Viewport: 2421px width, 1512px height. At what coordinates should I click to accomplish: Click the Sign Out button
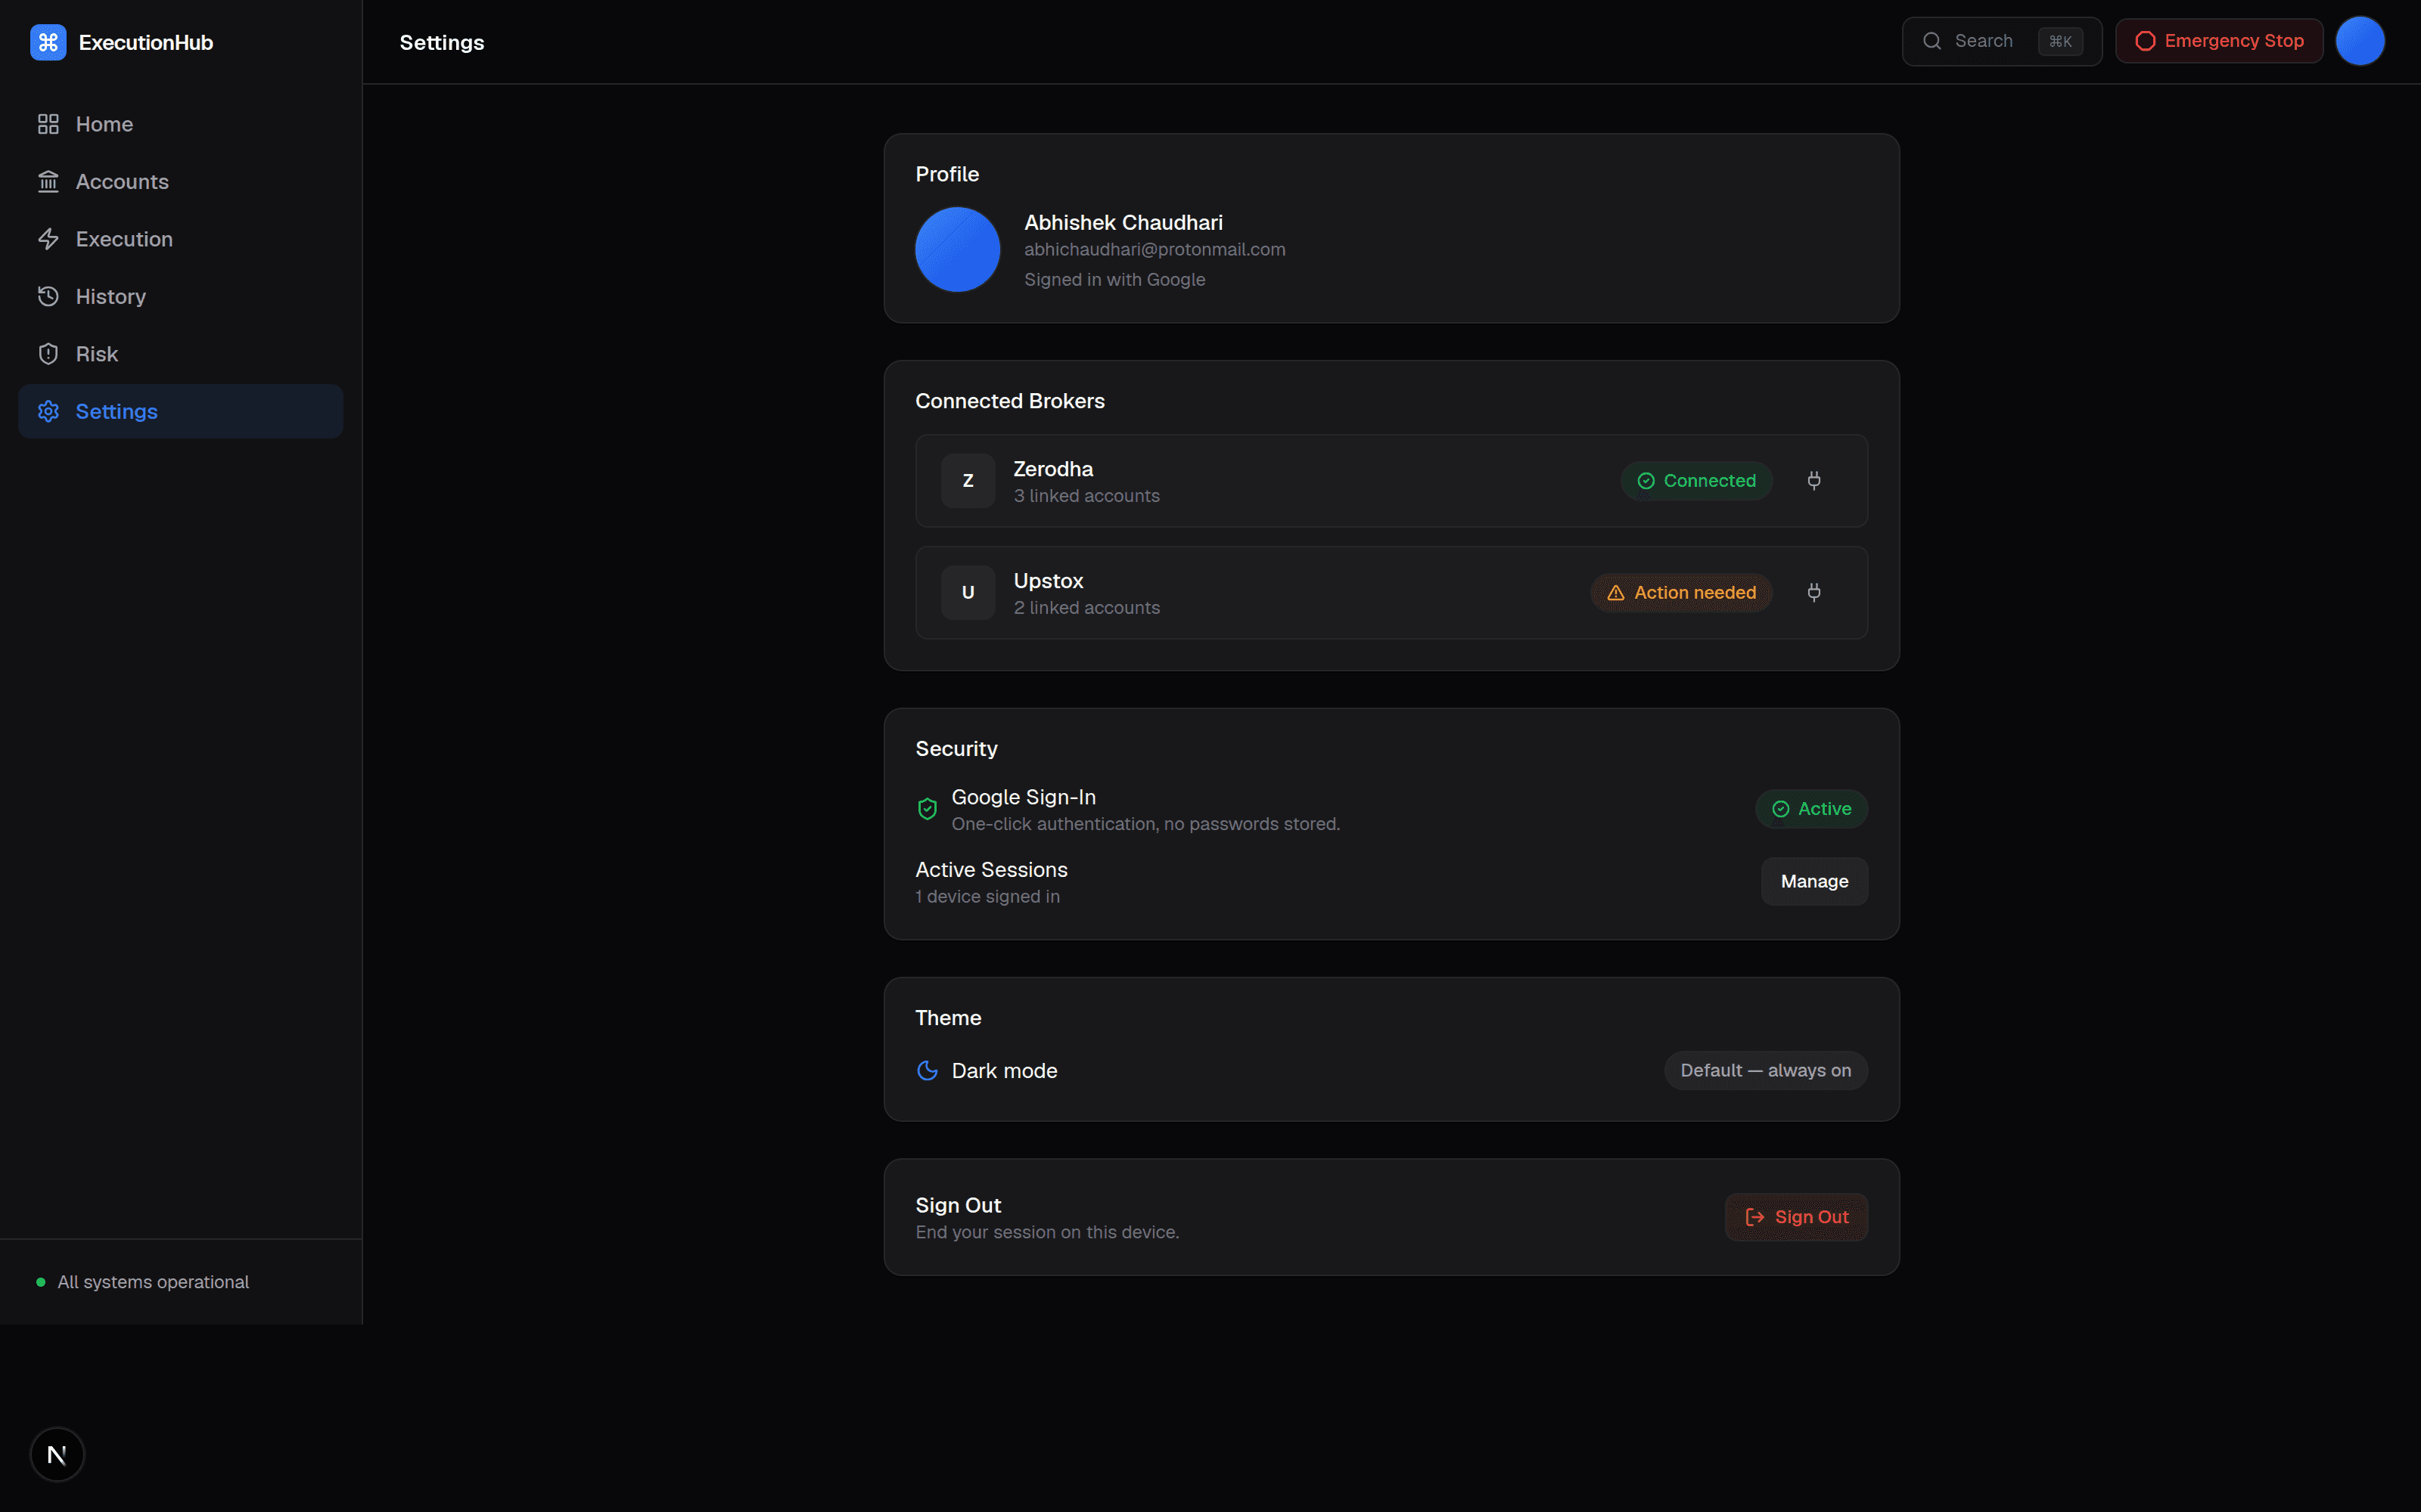[x=1796, y=1217]
